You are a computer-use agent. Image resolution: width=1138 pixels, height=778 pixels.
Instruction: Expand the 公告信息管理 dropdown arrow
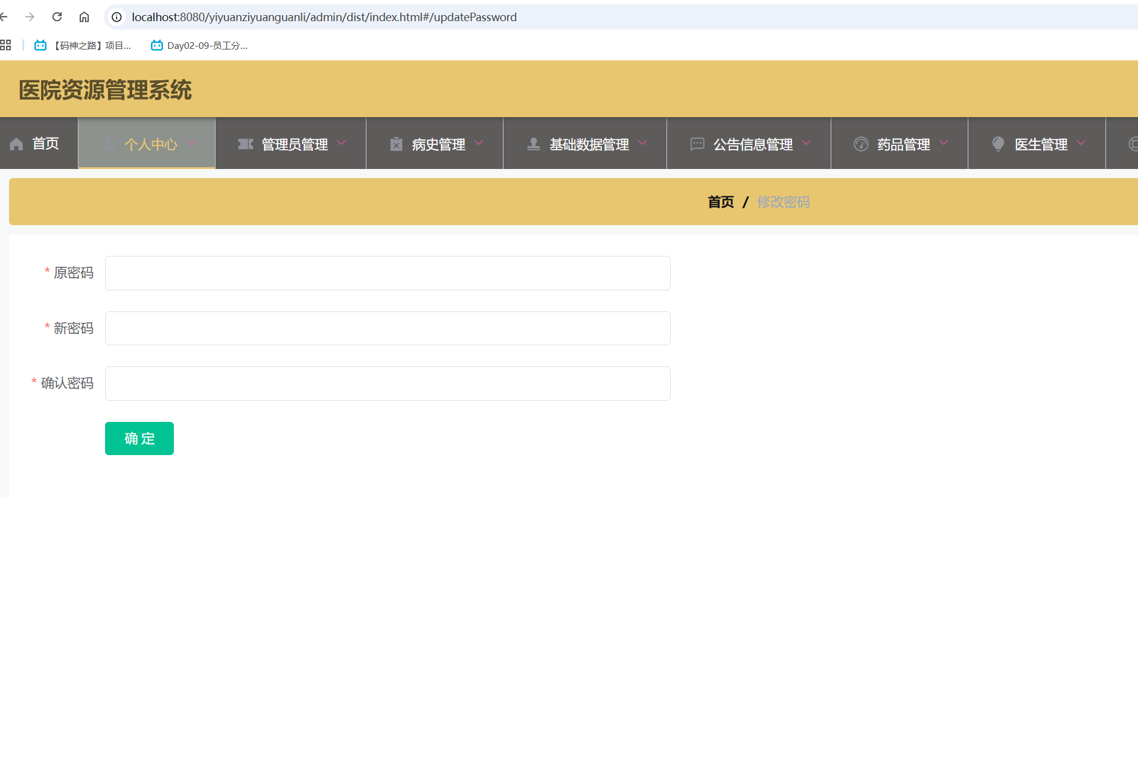[x=807, y=143]
